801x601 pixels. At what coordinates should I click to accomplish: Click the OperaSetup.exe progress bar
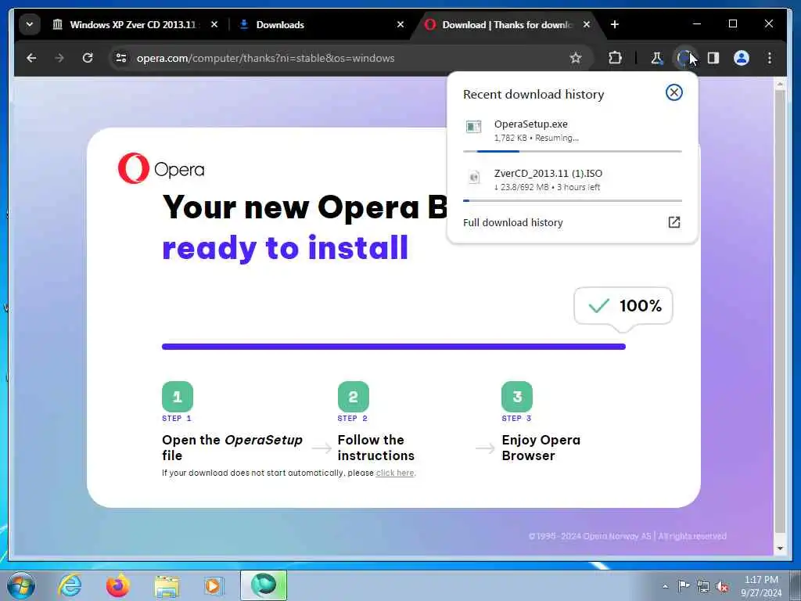(572, 151)
